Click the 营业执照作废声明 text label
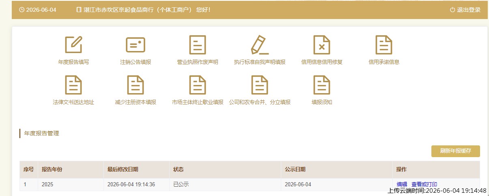The image size is (489, 196). click(198, 62)
